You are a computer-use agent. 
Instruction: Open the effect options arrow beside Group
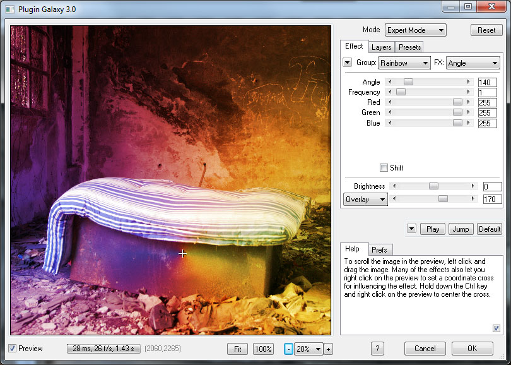347,63
